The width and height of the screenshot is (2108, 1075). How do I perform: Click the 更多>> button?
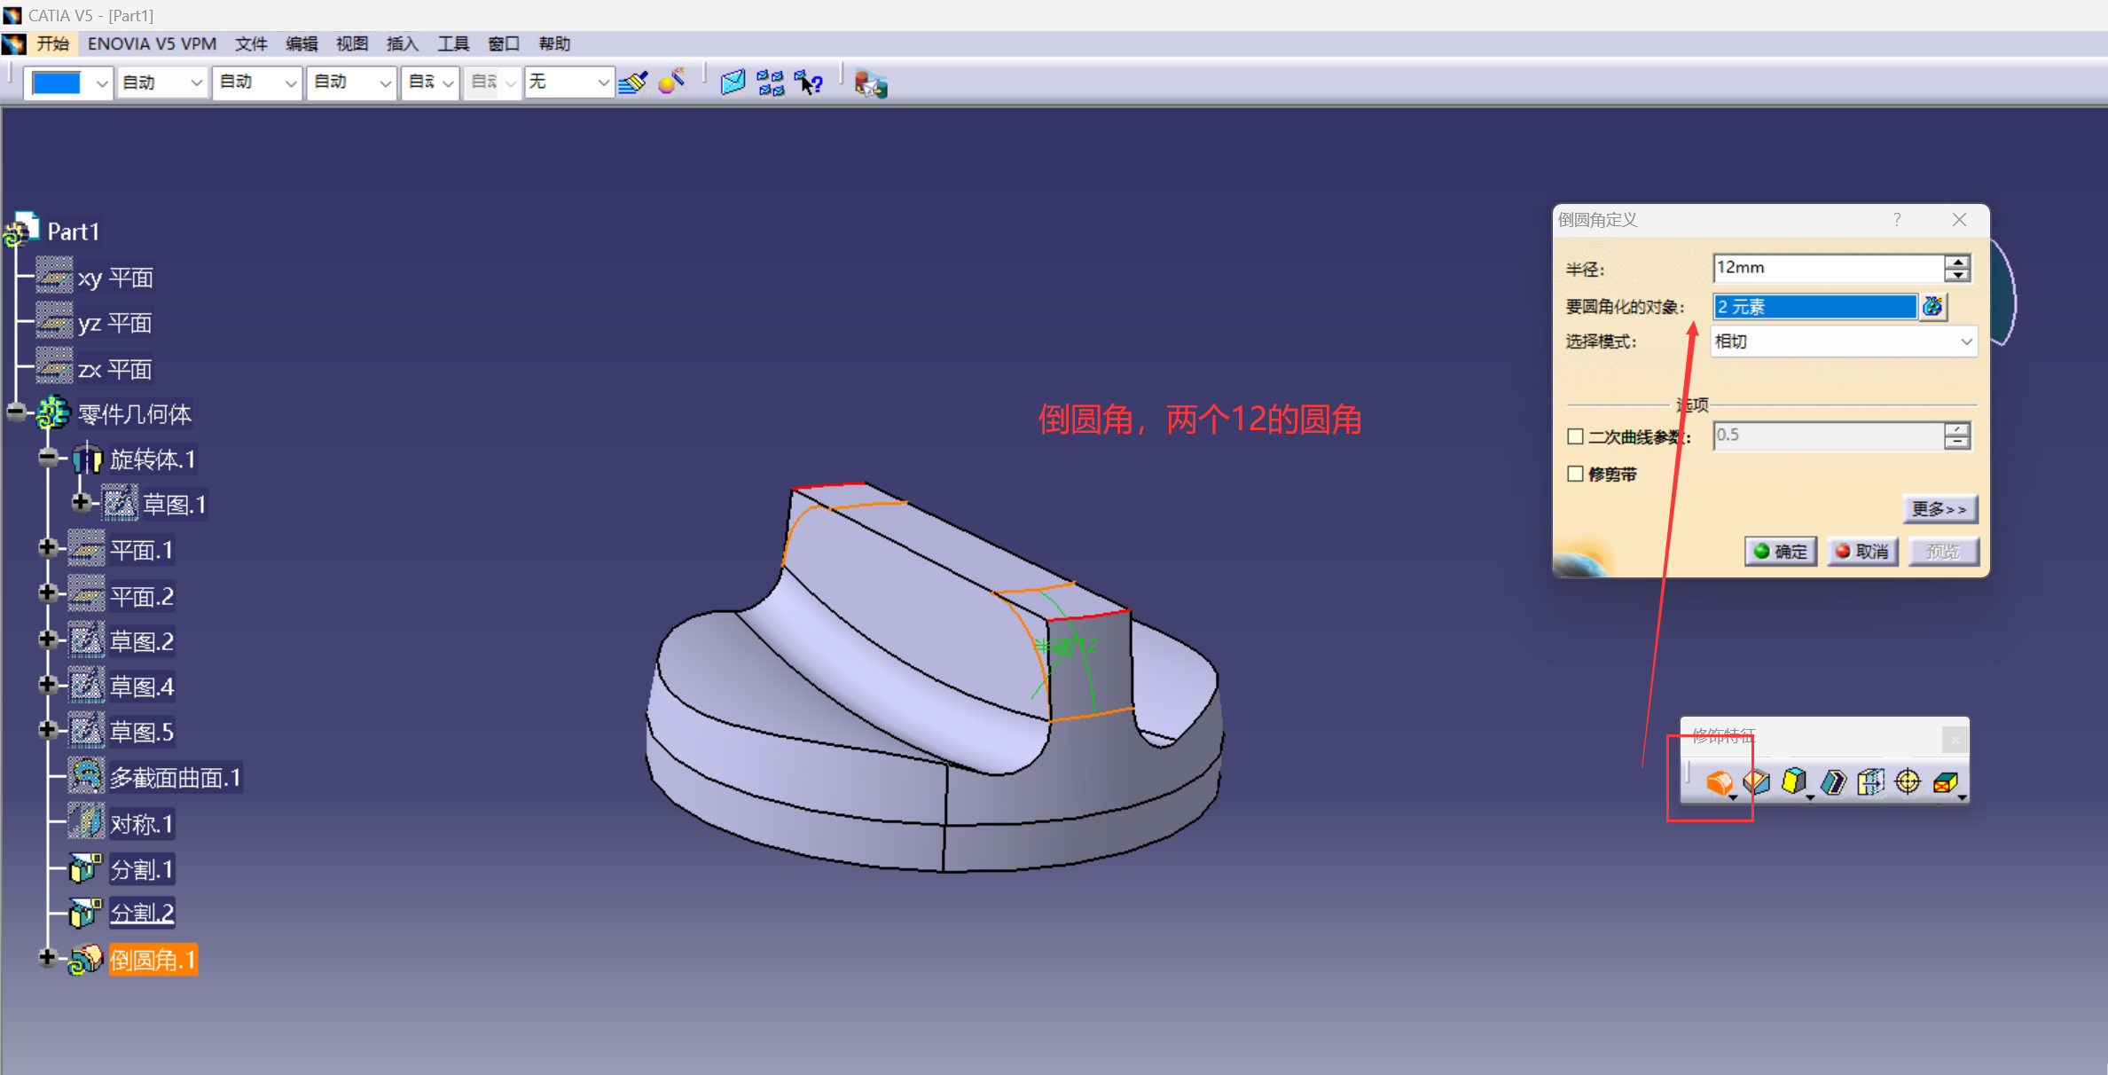tap(1939, 509)
